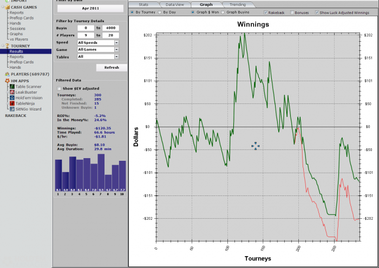
Task: Click the LeakBuster app icon
Action: pyautogui.click(x=12, y=92)
